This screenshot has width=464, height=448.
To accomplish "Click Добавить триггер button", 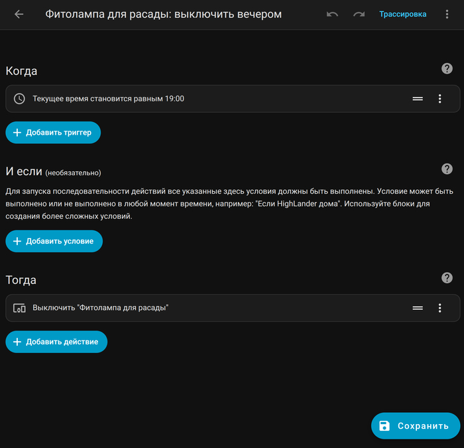I will tap(54, 133).
